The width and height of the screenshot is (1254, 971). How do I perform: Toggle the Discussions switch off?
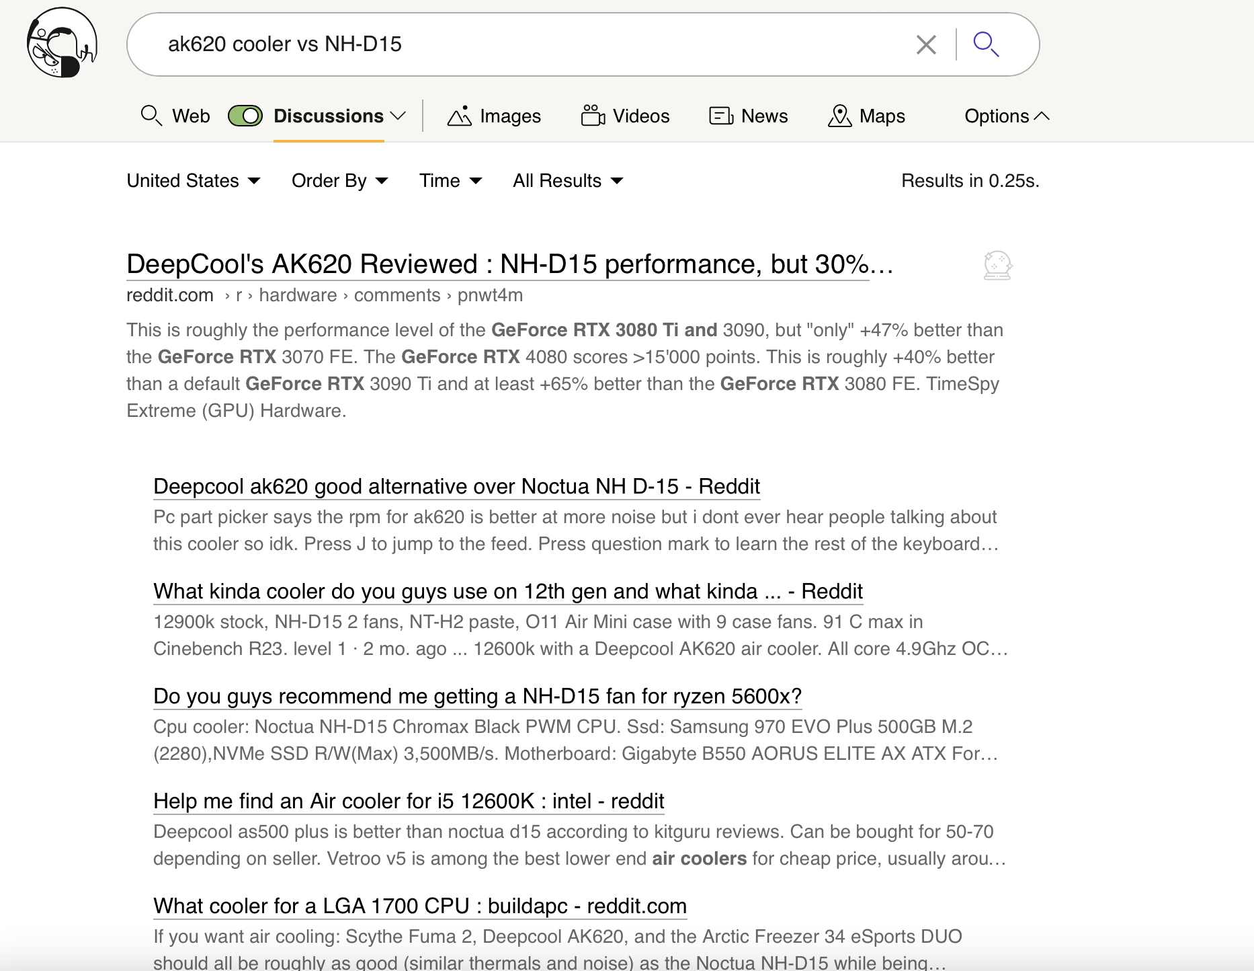(x=245, y=116)
